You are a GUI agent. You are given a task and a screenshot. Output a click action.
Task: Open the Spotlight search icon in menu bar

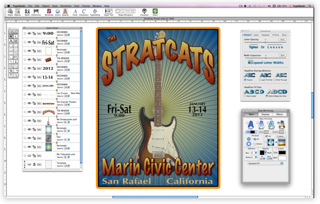pos(310,6)
